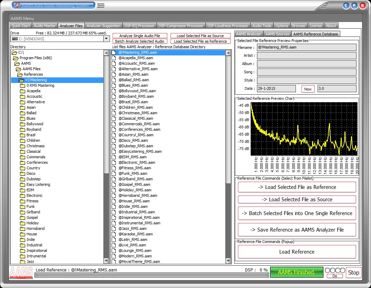Click Batch Selected Files into One Single Reference

pos(297,213)
